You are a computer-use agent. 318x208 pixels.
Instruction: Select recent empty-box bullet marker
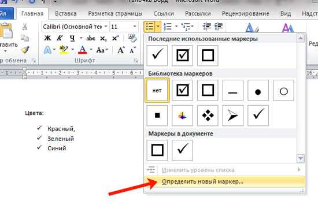pyautogui.click(x=208, y=55)
